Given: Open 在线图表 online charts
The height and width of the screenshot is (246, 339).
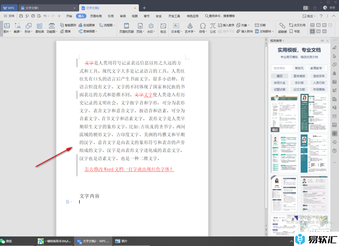Looking at the screenshot, I should point(87,25).
